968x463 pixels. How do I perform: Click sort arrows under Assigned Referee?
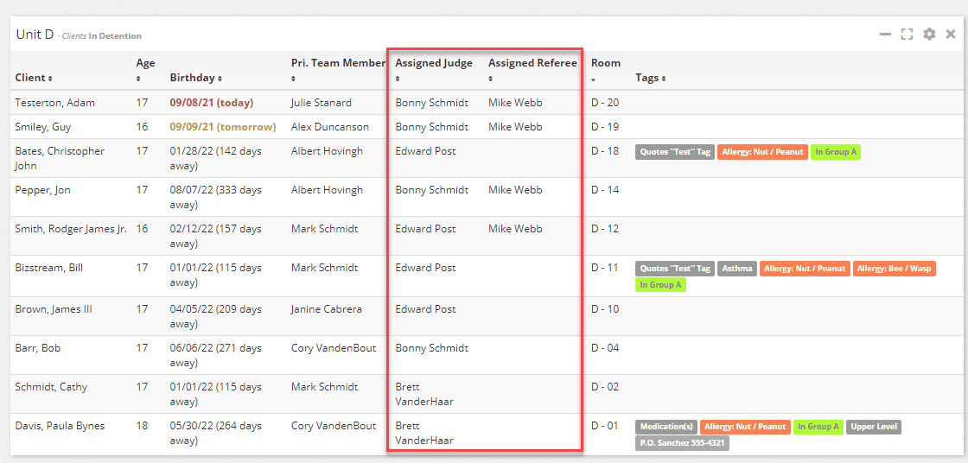[x=491, y=79]
